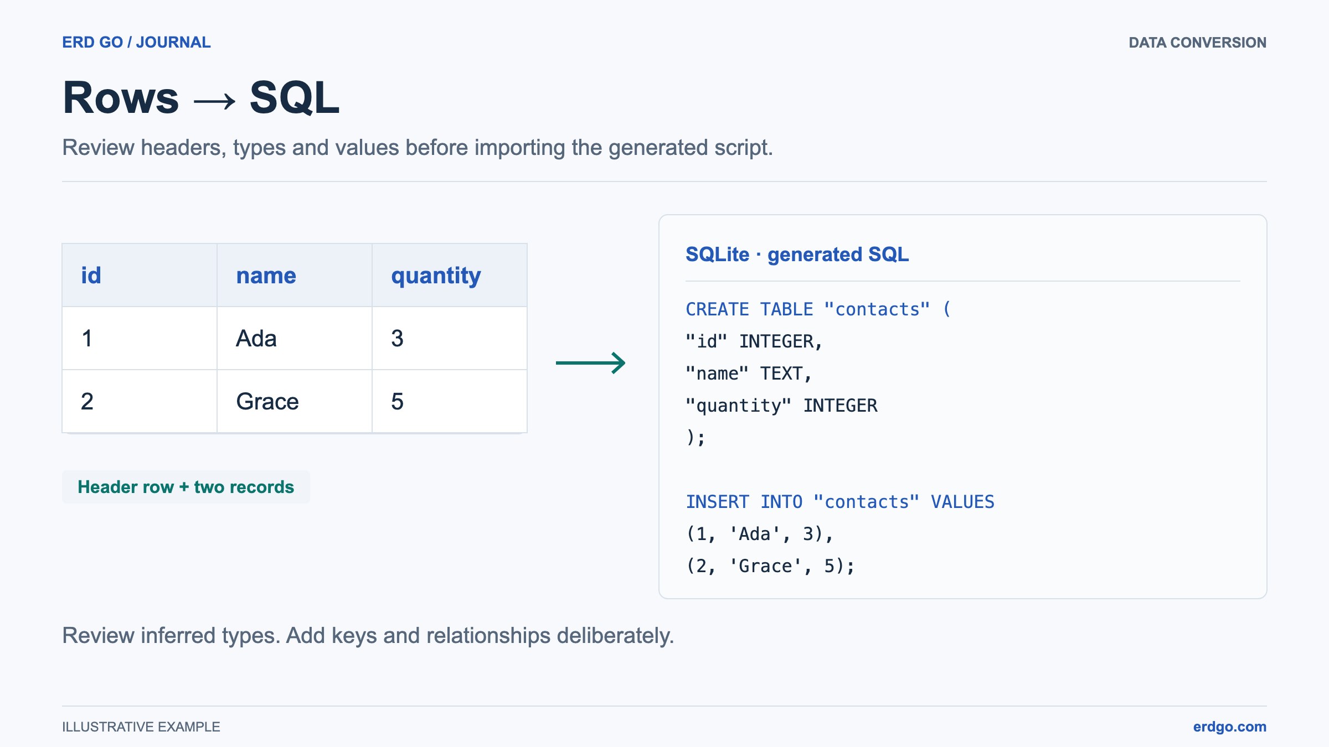Select the id column header
The height and width of the screenshot is (747, 1329).
click(140, 275)
